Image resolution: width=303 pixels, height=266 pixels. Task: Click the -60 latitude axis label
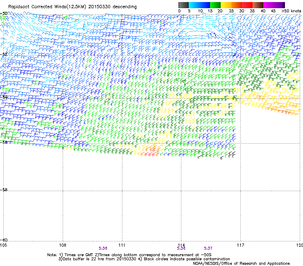4,240
